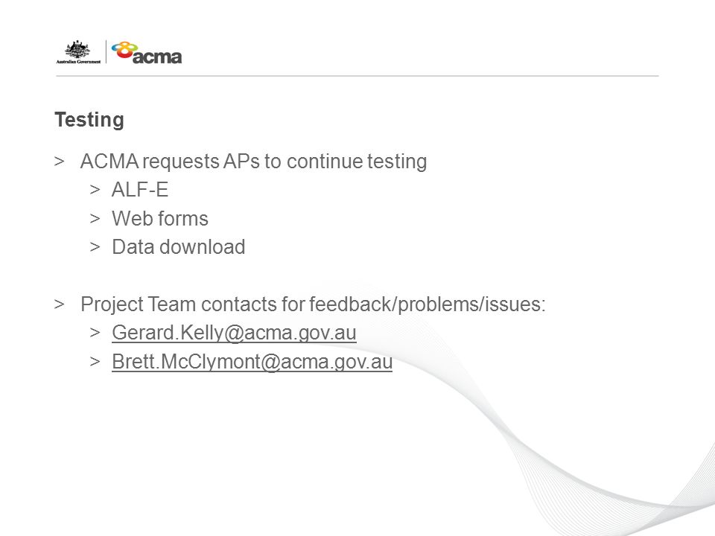Click the Australian Government crest logo

point(78,52)
